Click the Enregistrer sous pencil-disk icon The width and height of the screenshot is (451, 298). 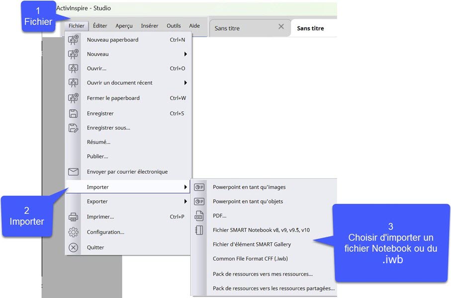[x=74, y=128]
